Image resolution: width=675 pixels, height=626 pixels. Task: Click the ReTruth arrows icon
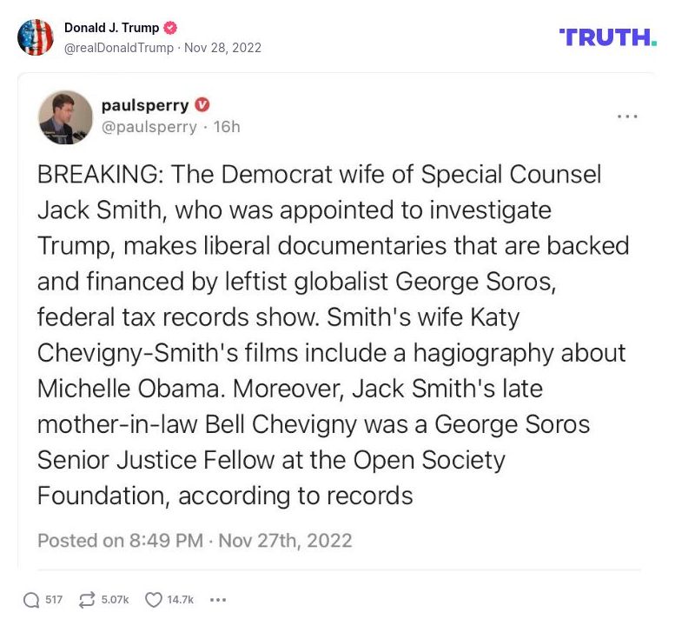click(x=87, y=600)
